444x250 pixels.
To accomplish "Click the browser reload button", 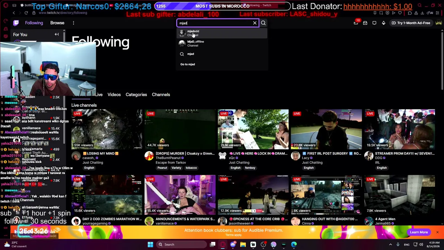I will [26, 13].
